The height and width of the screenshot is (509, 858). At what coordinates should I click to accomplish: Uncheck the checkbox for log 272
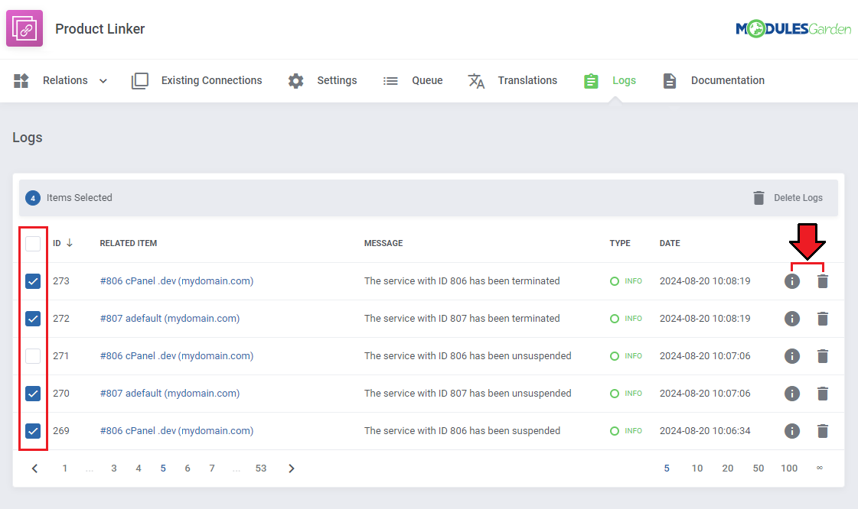coord(33,319)
